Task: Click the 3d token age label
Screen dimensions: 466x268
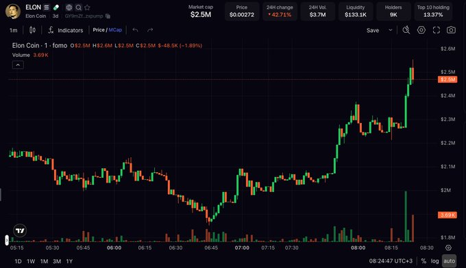Action: point(56,16)
